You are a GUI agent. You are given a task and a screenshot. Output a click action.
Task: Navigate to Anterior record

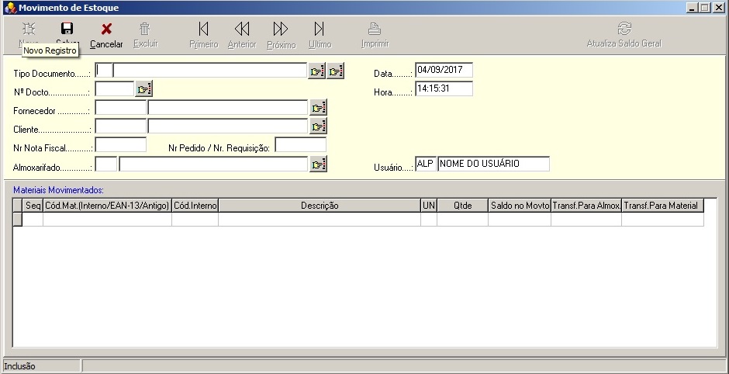242,29
